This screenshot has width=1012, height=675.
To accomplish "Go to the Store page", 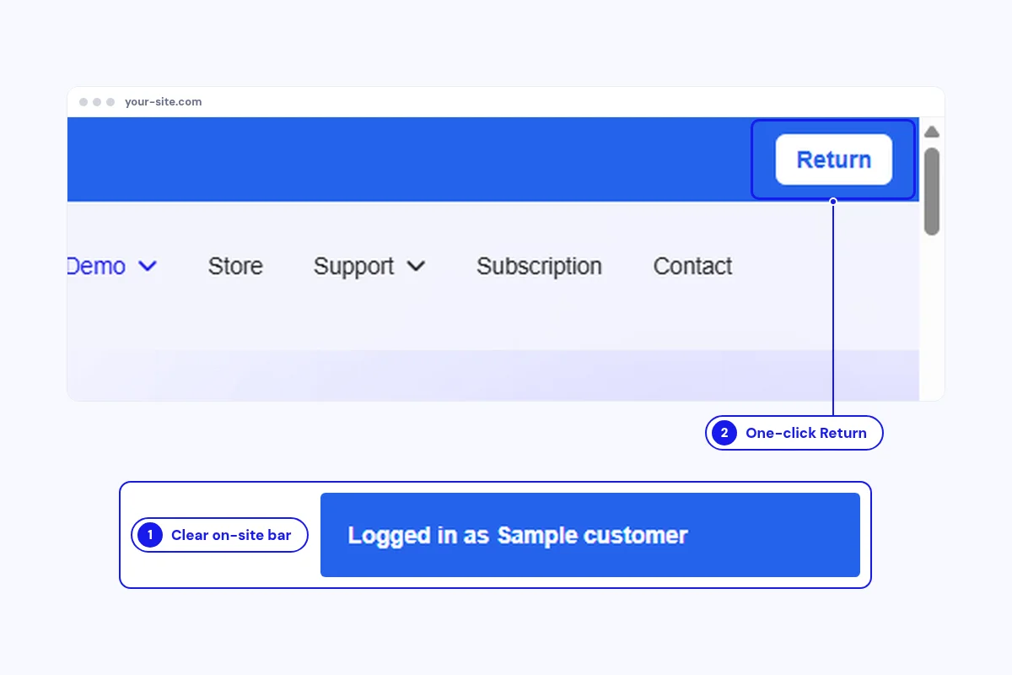I will click(x=235, y=266).
